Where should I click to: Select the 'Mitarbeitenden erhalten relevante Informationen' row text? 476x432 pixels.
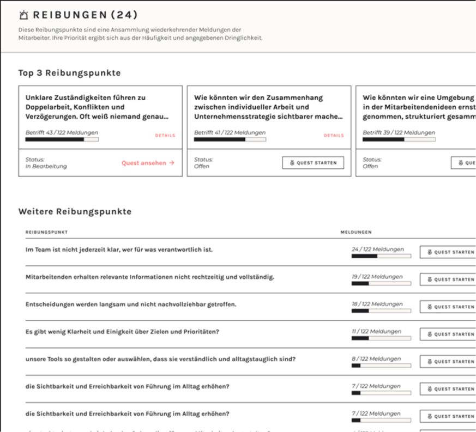pyautogui.click(x=150, y=277)
